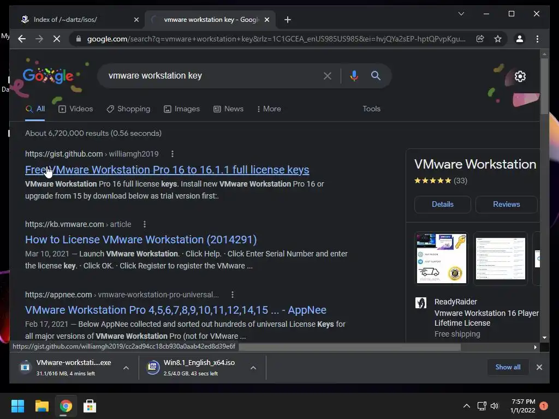
Task: Clear the Google search box text
Action: [328, 75]
